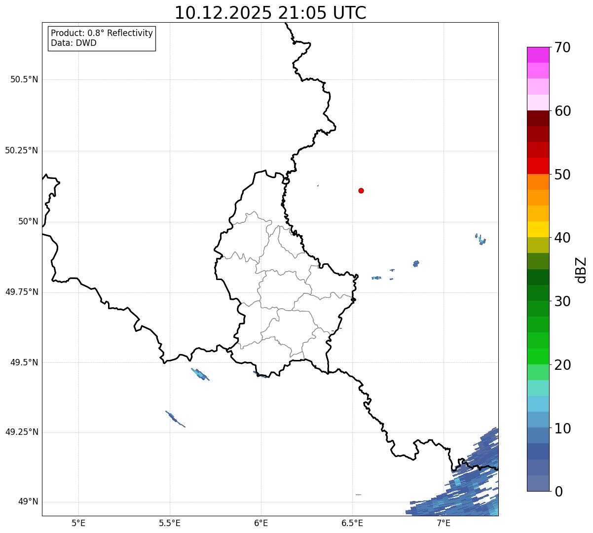Screen dimensions: 593x533
Task: Click the 6°E longitude label
Action: [x=261, y=523]
